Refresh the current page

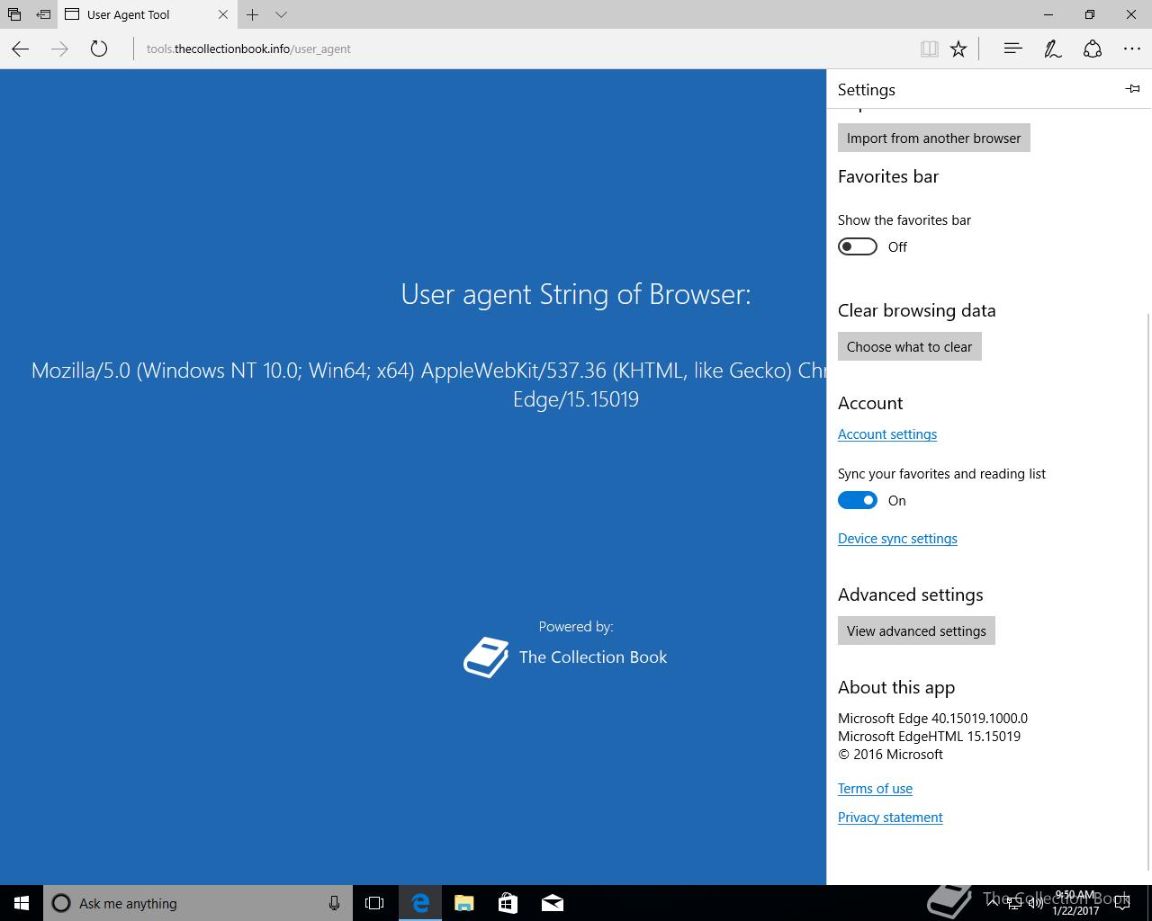click(x=99, y=49)
